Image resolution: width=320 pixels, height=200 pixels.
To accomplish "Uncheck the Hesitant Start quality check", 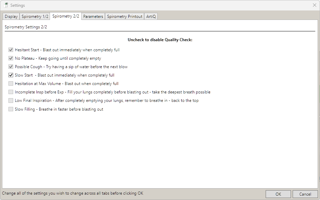I will coord(11,50).
